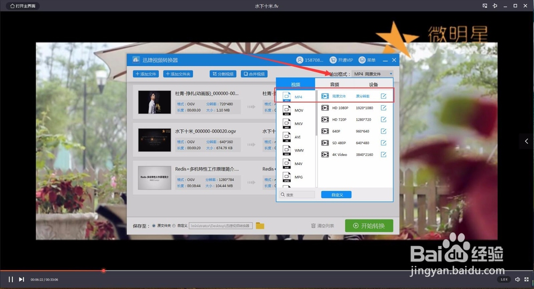
Task: Click file name Redis+多机特性工作原理简介
Action: pyautogui.click(x=207, y=169)
